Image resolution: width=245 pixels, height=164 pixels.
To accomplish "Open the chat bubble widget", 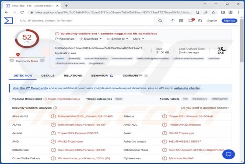I will 228,154.
